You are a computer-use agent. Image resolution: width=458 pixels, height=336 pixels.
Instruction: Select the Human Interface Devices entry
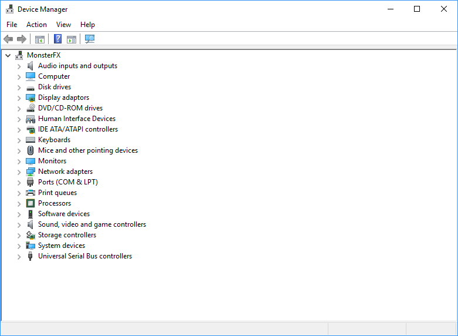[77, 119]
